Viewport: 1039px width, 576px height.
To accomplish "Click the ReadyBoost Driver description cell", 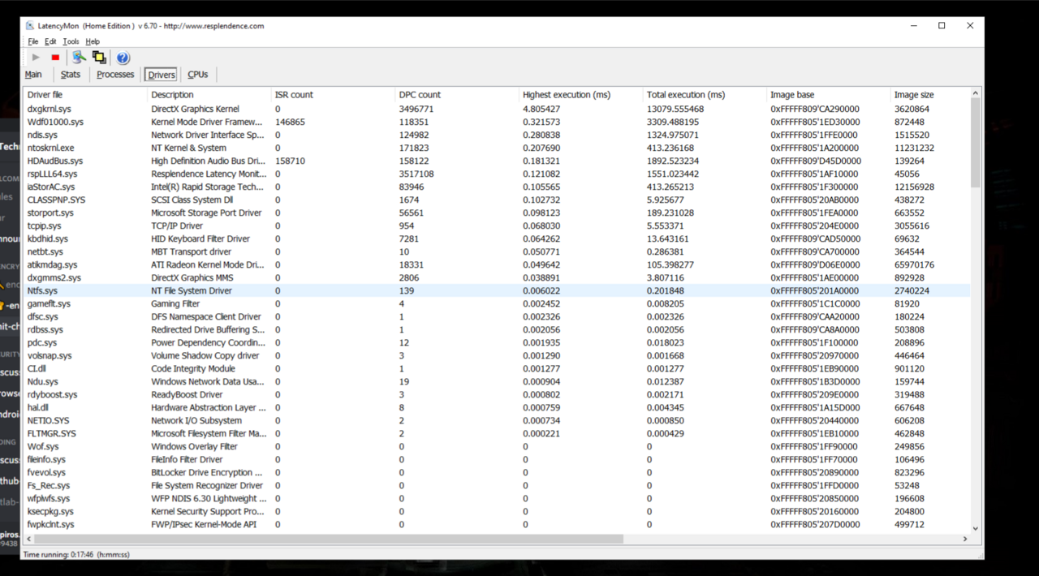I will [x=187, y=394].
